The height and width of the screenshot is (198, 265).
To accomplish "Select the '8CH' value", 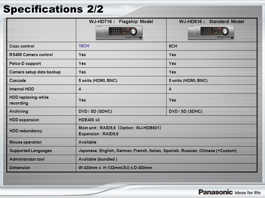I will point(173,46).
